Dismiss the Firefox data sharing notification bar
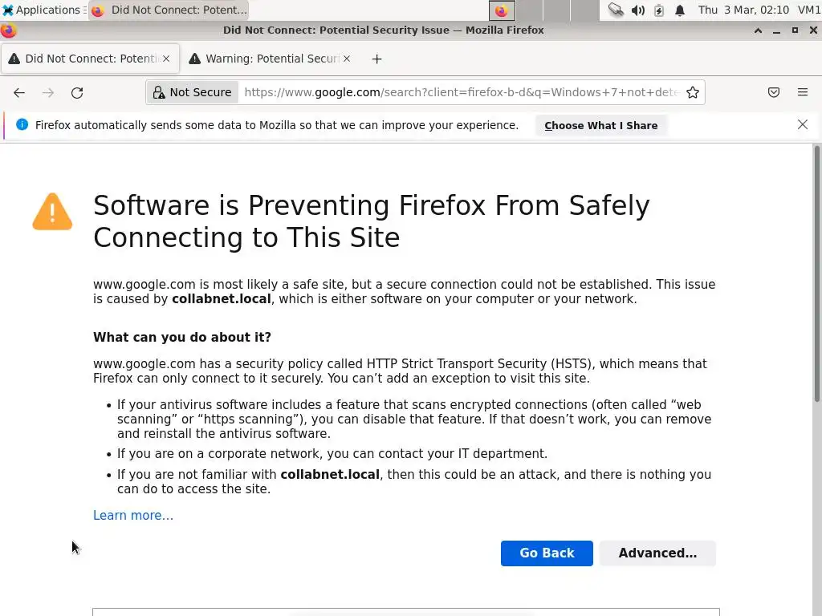 pyautogui.click(x=803, y=124)
